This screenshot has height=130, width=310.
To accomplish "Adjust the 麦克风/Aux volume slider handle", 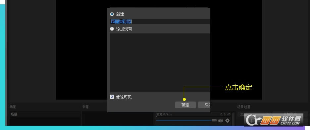I will pyautogui.click(x=214, y=120).
